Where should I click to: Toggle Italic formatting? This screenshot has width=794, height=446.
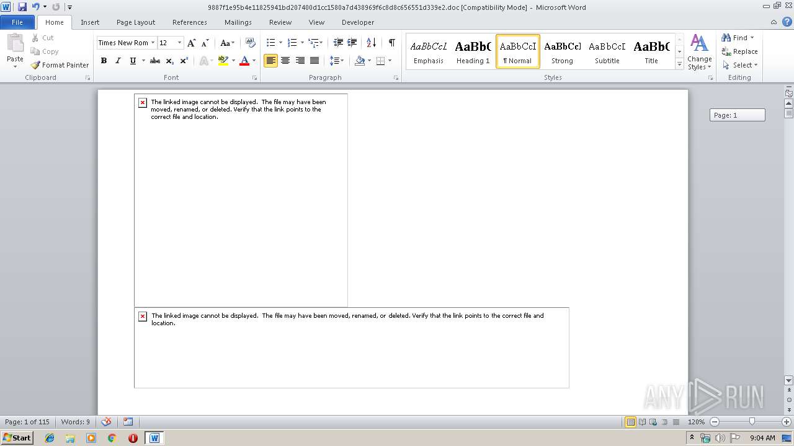(118, 61)
